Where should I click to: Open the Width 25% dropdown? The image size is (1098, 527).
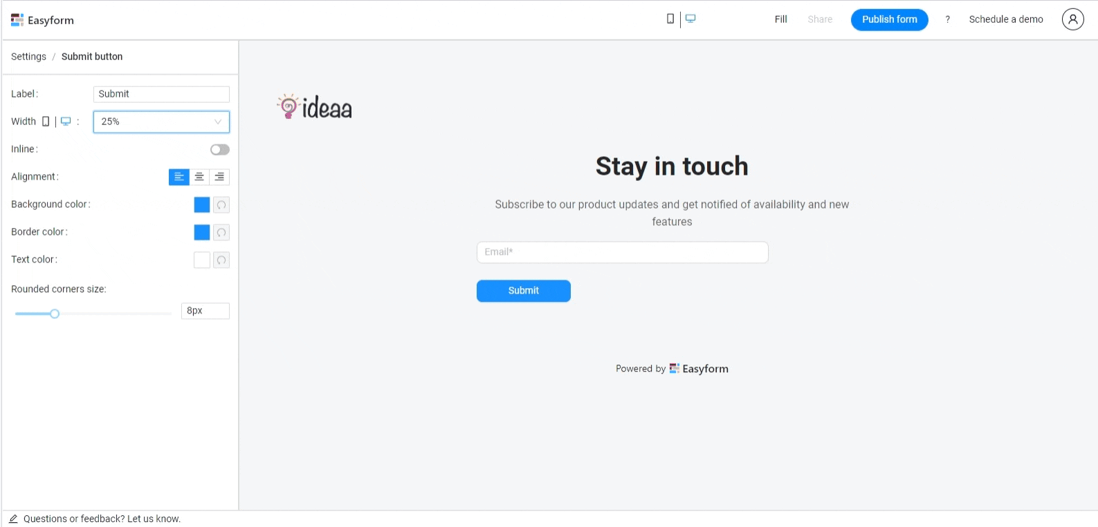point(161,122)
